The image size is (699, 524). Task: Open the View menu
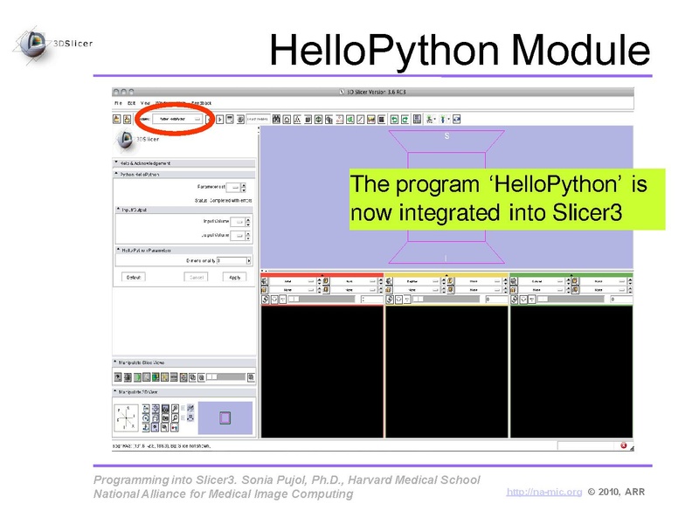pyautogui.click(x=145, y=103)
